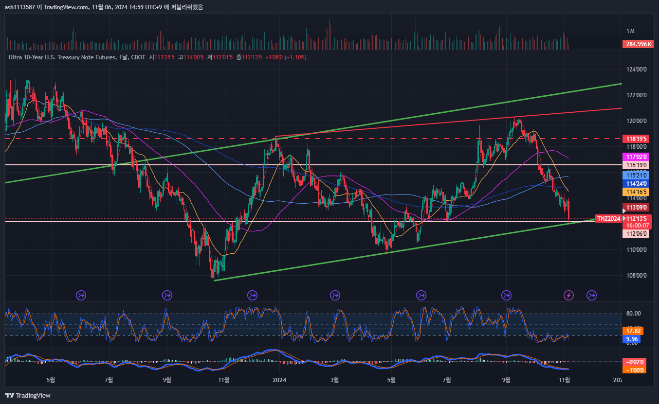Click rollover icon just left of 2024 label
659x404 pixels.
point(252,295)
